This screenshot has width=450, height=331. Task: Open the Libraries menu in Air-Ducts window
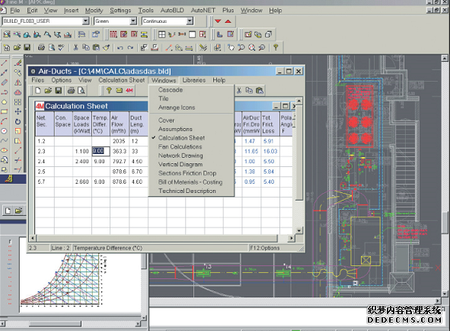click(194, 80)
